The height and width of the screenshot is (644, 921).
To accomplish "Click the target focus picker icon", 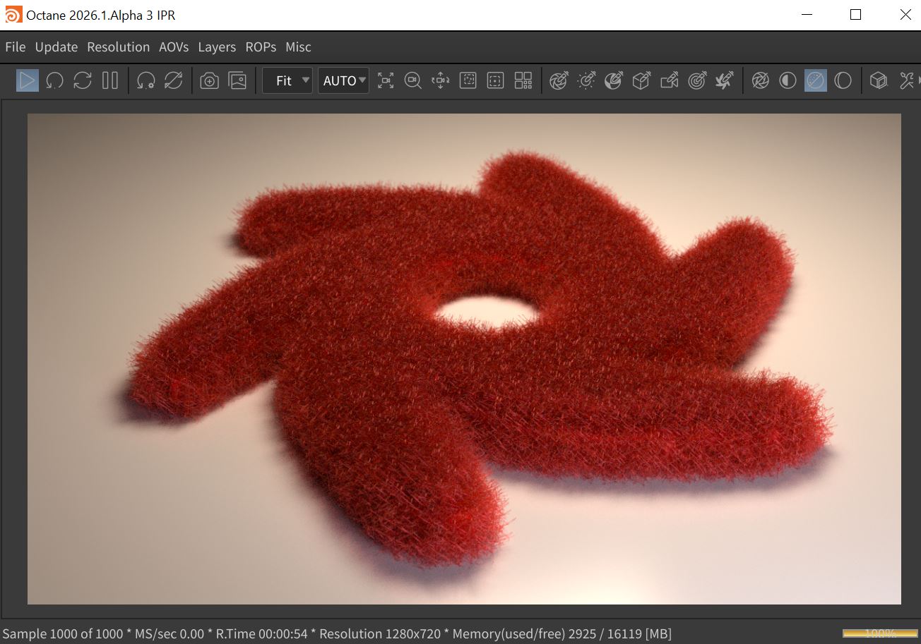I will click(697, 81).
